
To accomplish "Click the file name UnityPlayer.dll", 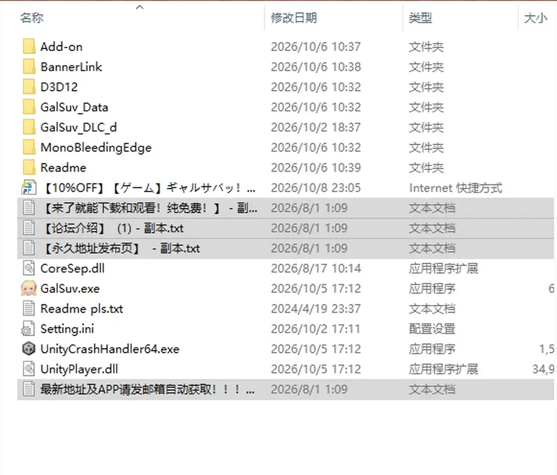I will (x=79, y=369).
